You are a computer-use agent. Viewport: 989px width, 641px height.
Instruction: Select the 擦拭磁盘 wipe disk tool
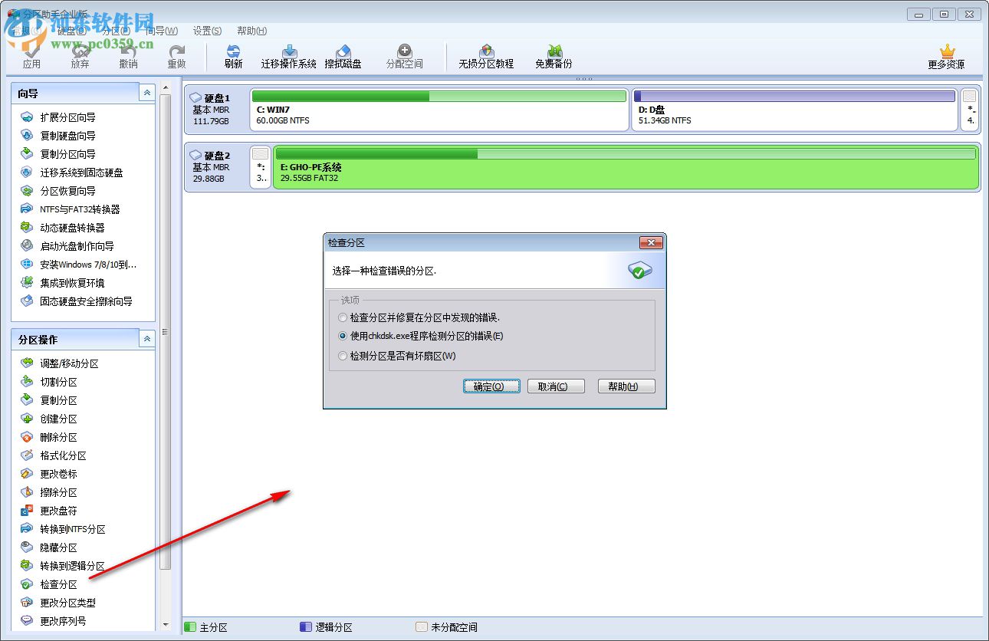pyautogui.click(x=344, y=56)
